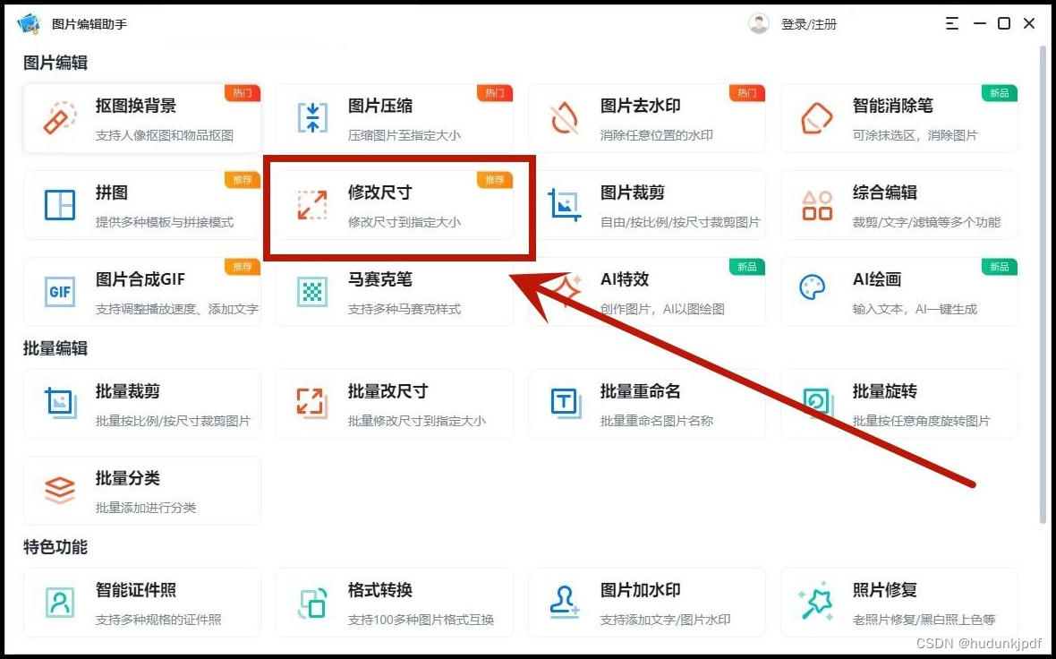Click the 抠图换背景 eraser icon
Viewport: 1056px width, 659px height.
(x=60, y=118)
